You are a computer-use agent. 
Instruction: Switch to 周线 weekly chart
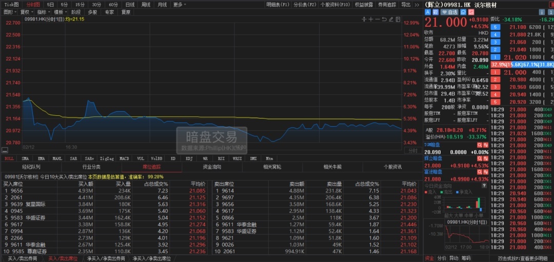pyautogui.click(x=146, y=5)
